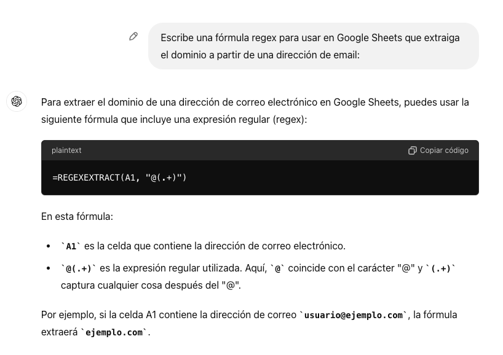Click the first bullet point marker
The height and width of the screenshot is (355, 503).
pyautogui.click(x=49, y=246)
